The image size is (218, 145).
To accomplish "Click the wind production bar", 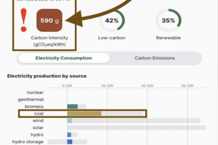I will 70,121.
